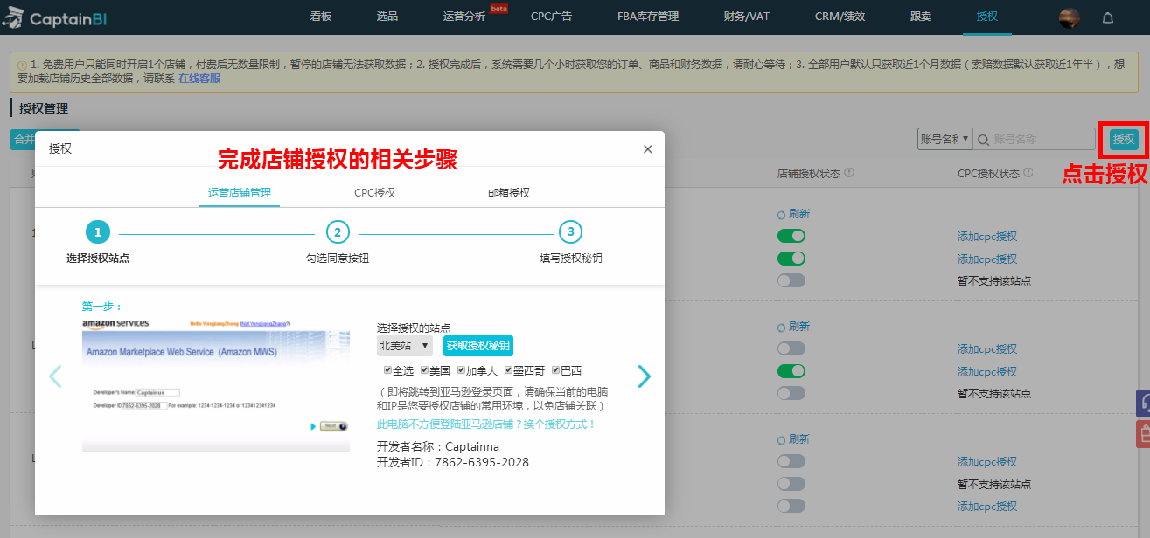Close the 授权 dialog with the X
1150x538 pixels.
point(648,149)
